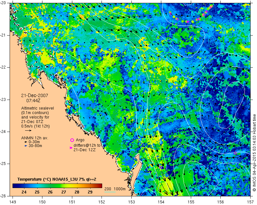The width and height of the screenshot is (257, 205).
Task: Click the "drifters@12h to" text
Action: coord(87,145)
